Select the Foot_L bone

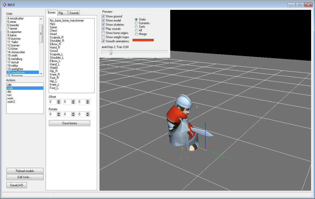(71, 88)
